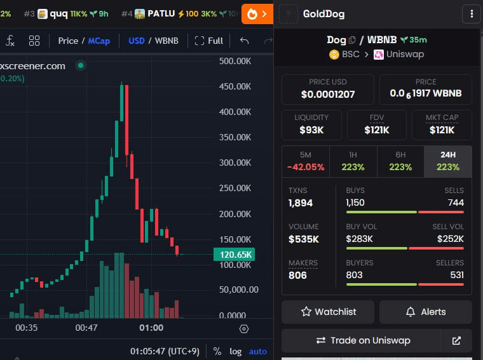This screenshot has height=360, width=483.
Task: Click the undo arrow in chart toolbar
Action: click(244, 41)
